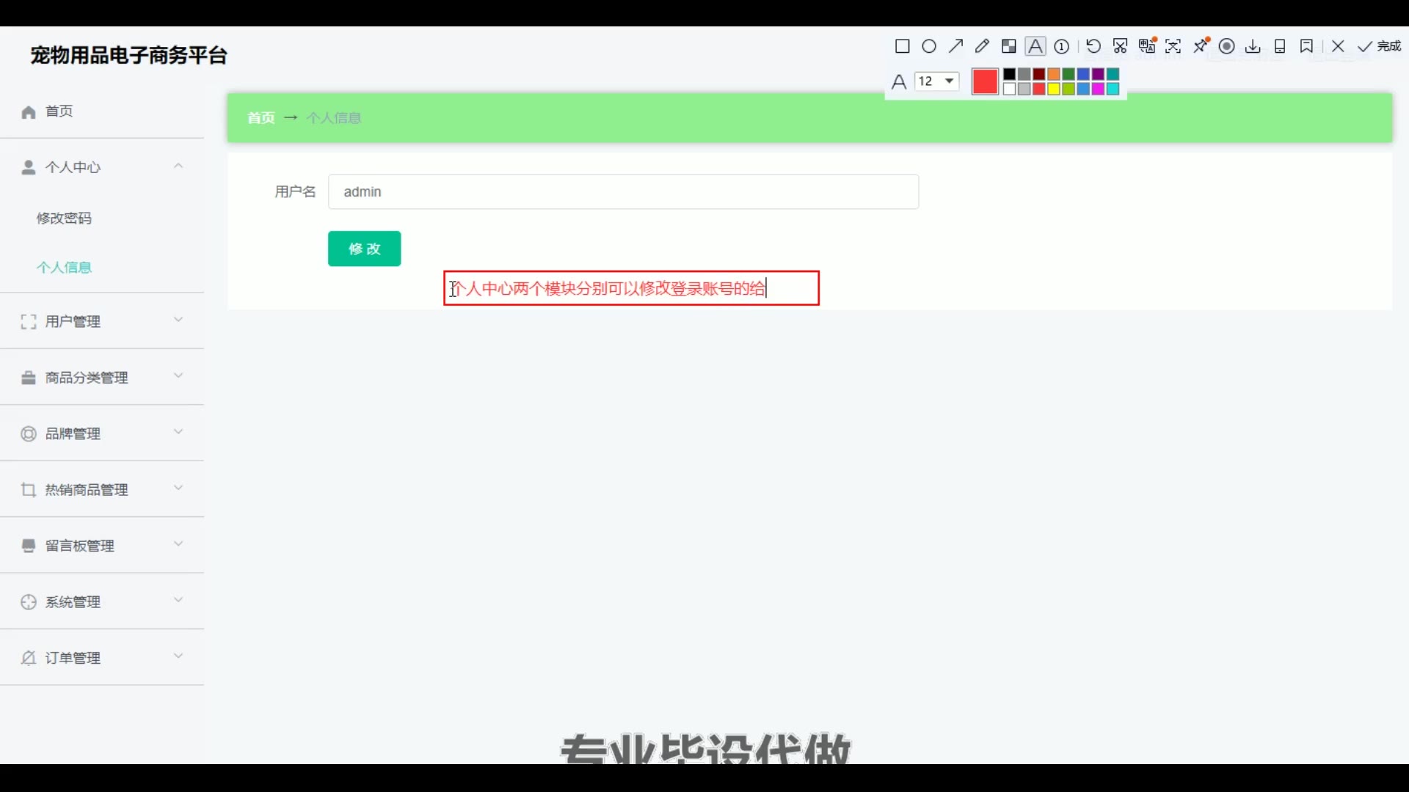The width and height of the screenshot is (1409, 792).
Task: Click the 首页 breadcrumb link
Action: click(261, 118)
